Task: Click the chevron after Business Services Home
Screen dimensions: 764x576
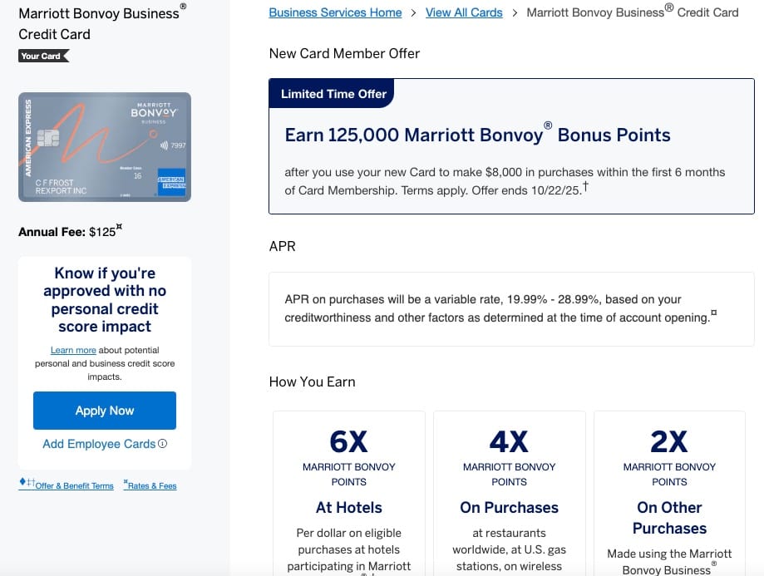Action: [413, 13]
